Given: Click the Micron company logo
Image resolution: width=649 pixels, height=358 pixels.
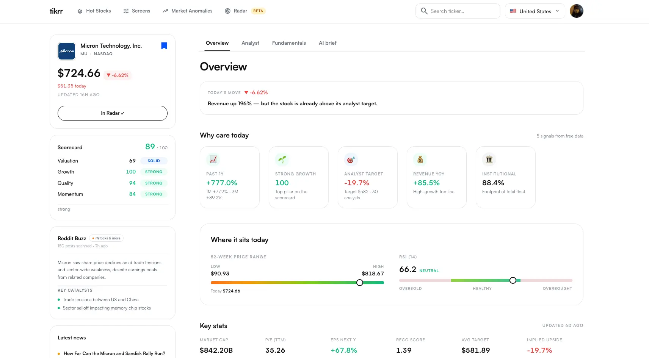Looking at the screenshot, I should 67,51.
